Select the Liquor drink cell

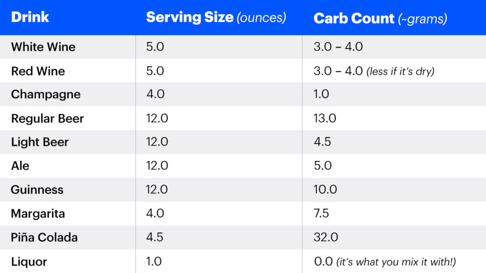click(29, 261)
